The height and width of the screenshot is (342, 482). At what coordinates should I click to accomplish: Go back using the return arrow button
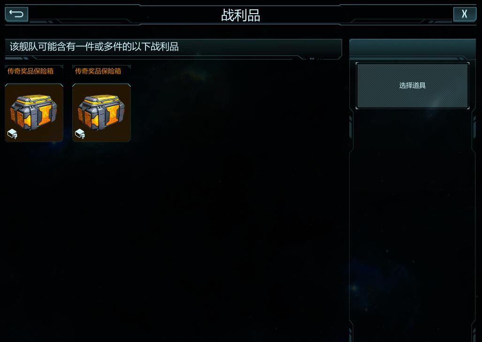point(16,14)
